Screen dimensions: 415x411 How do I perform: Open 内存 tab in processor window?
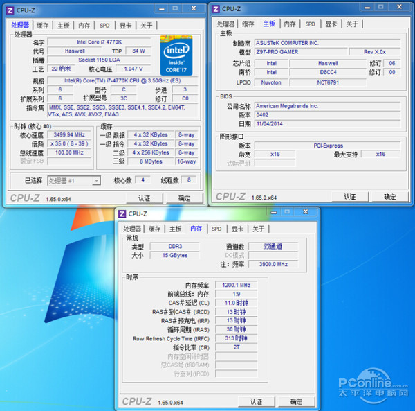coord(84,26)
